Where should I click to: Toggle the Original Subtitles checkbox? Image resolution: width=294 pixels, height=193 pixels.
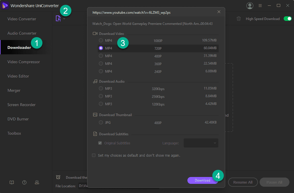pyautogui.click(x=100, y=143)
